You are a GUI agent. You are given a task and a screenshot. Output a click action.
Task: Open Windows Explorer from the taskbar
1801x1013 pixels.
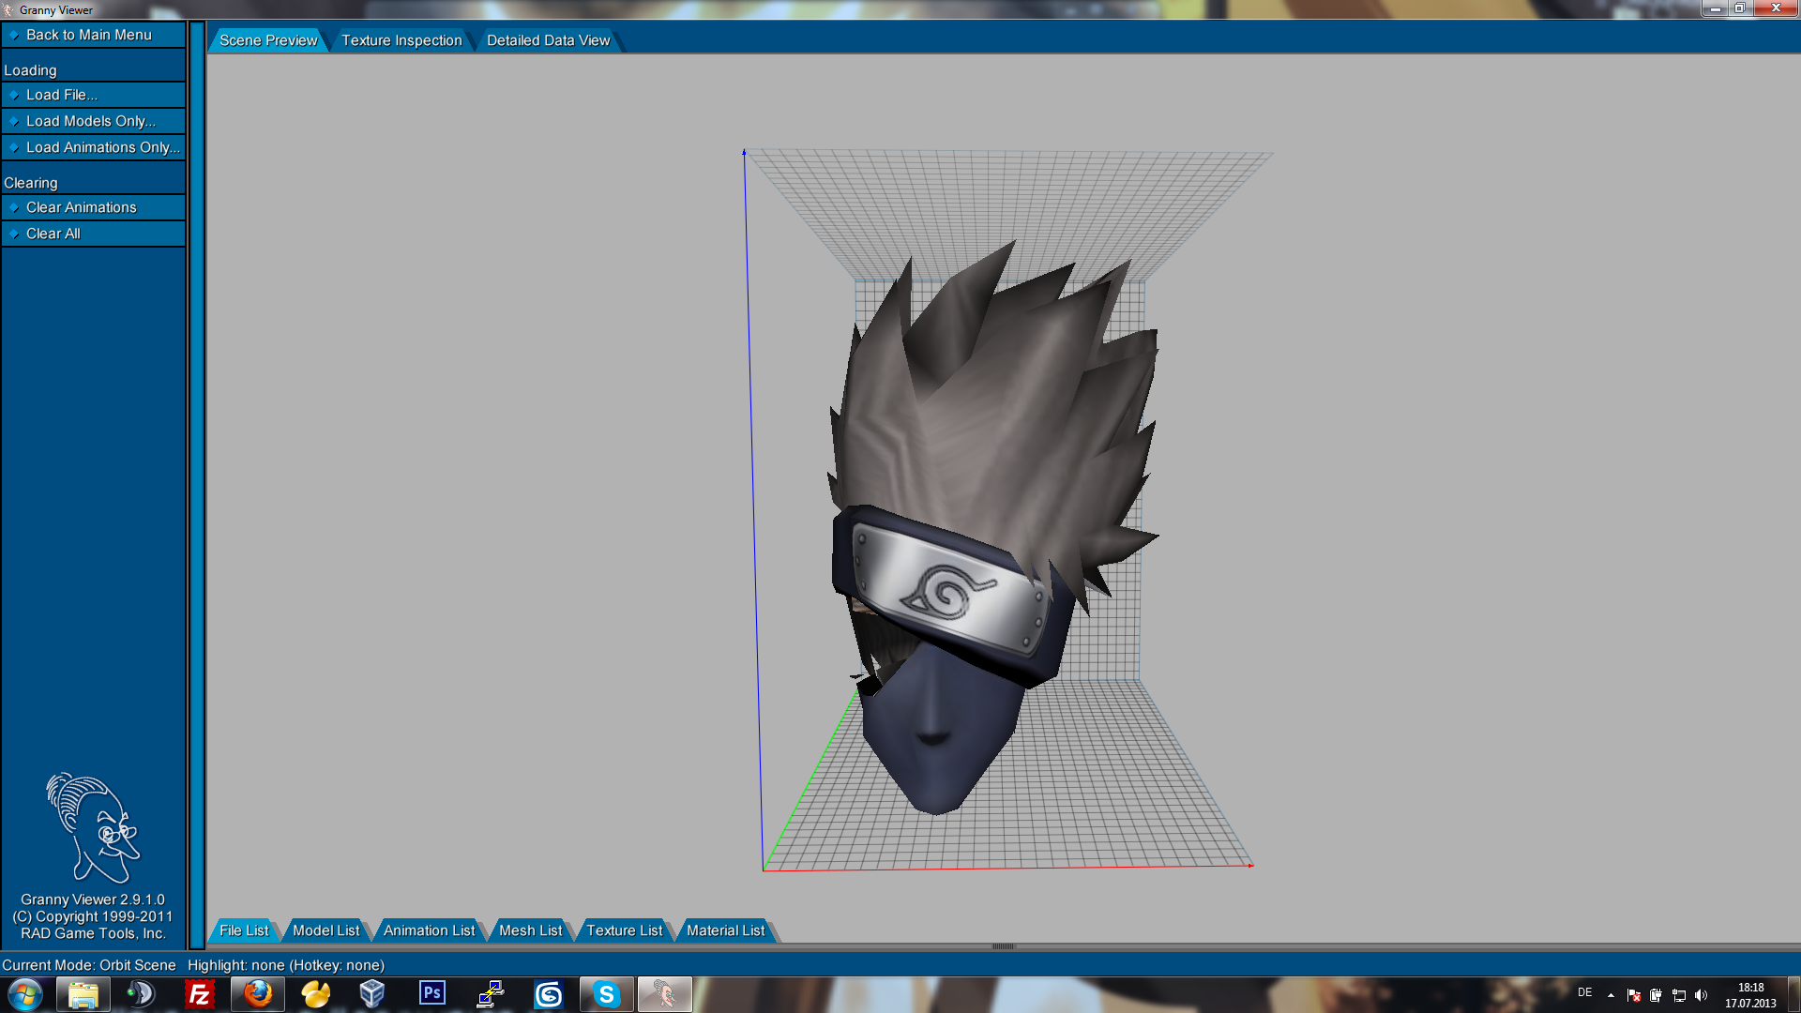pyautogui.click(x=83, y=994)
